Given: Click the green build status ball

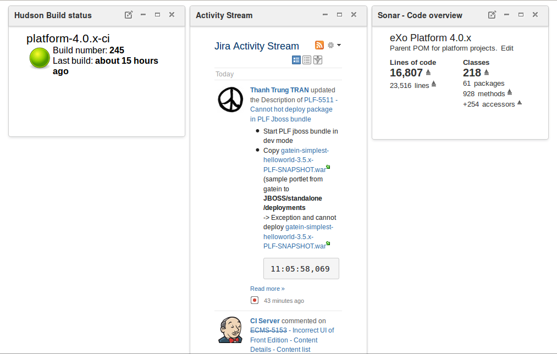Looking at the screenshot, I should tap(40, 58).
